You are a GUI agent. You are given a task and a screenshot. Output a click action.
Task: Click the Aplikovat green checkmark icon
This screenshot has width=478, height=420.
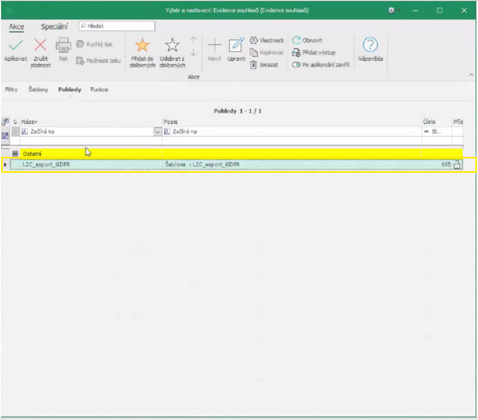tap(15, 46)
